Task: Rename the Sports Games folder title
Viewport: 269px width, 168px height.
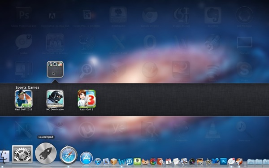Action: pyautogui.click(x=27, y=87)
